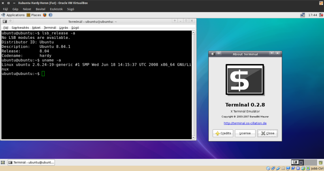
Task: Open the Ugrás menu in Terminál
Action: (64, 28)
